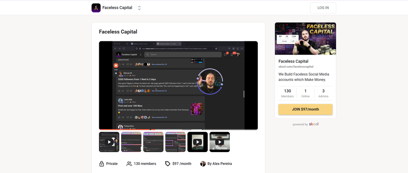408x173 pixels.
Task: Click the '$97 /month' text below thumbnails
Action: pos(182,164)
